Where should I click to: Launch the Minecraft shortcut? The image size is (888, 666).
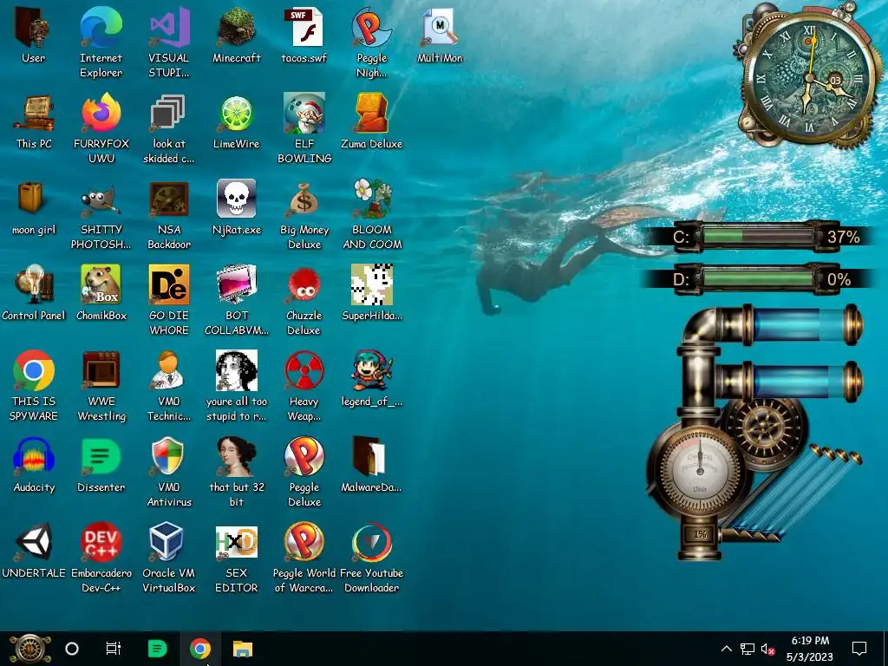[236, 35]
